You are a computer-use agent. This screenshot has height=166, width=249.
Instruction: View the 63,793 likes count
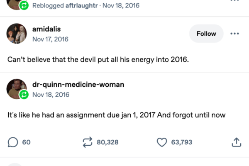tap(181, 142)
